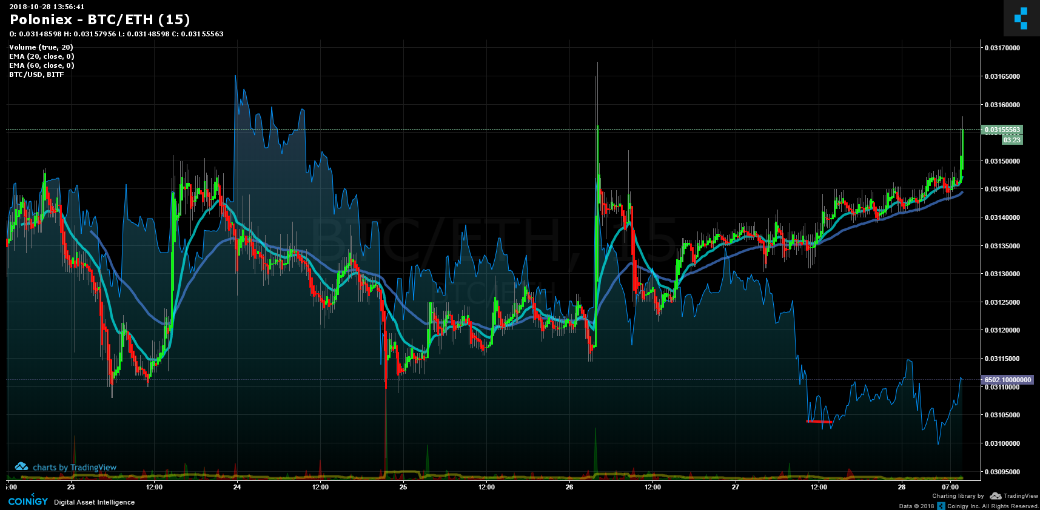Click the price axis label 0.03105000
Viewport: 1040px width, 510px height.
click(x=1002, y=415)
